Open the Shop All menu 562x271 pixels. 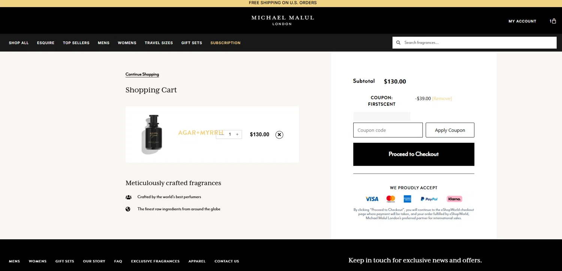[19, 43]
